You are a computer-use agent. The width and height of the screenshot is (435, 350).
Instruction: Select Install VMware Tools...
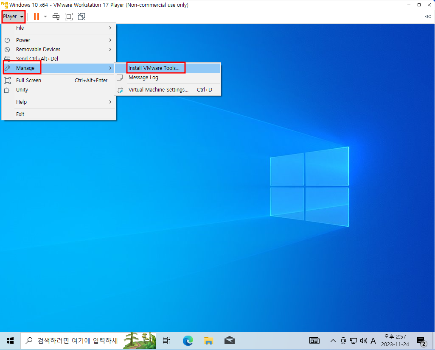point(168,68)
